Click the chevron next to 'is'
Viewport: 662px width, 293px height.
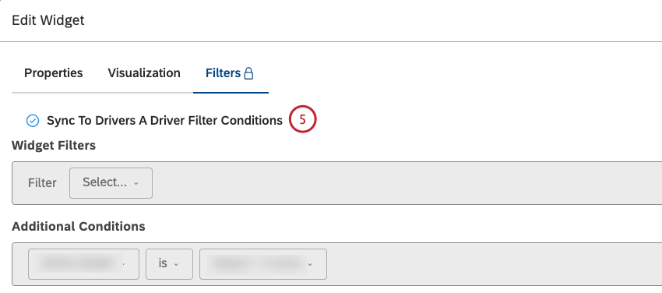point(176,265)
